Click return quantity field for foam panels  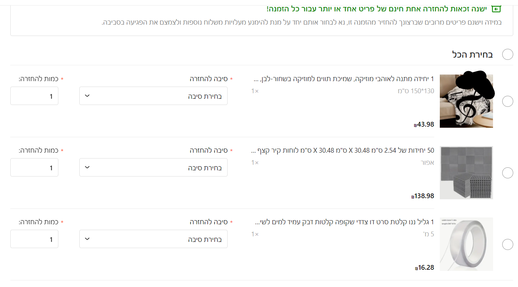tap(35, 168)
